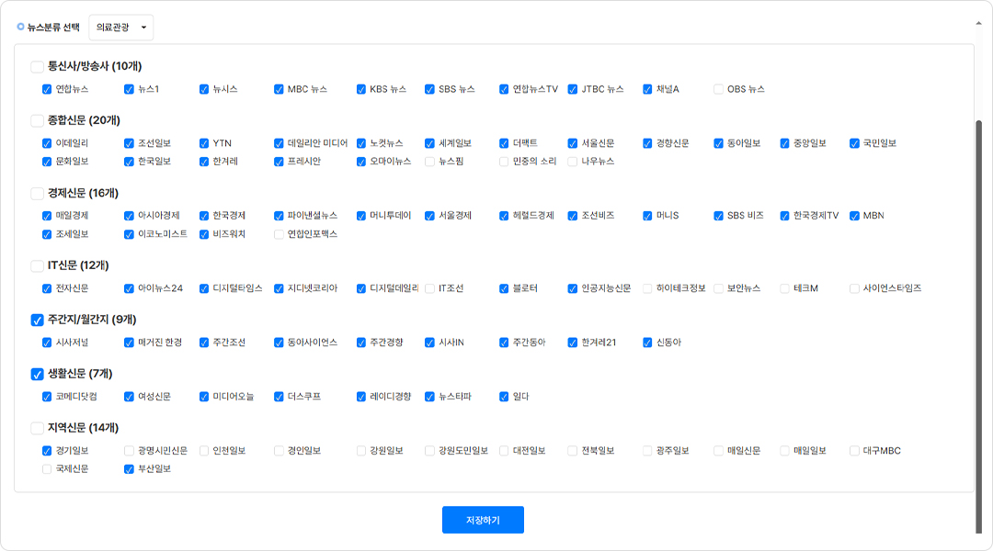Uncheck the 부산일보 checkbox
993x551 pixels.
coord(129,469)
